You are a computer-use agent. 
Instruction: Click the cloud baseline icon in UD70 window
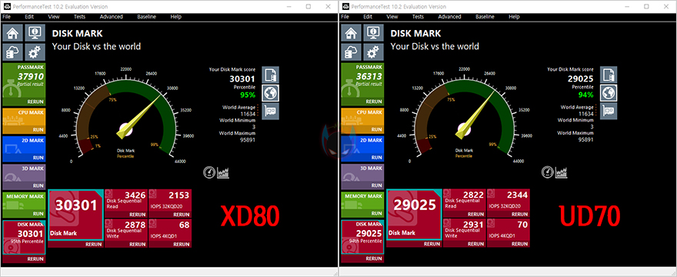(x=352, y=53)
